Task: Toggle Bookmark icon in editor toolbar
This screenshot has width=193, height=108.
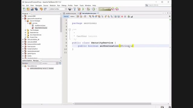Action: coord(112,16)
